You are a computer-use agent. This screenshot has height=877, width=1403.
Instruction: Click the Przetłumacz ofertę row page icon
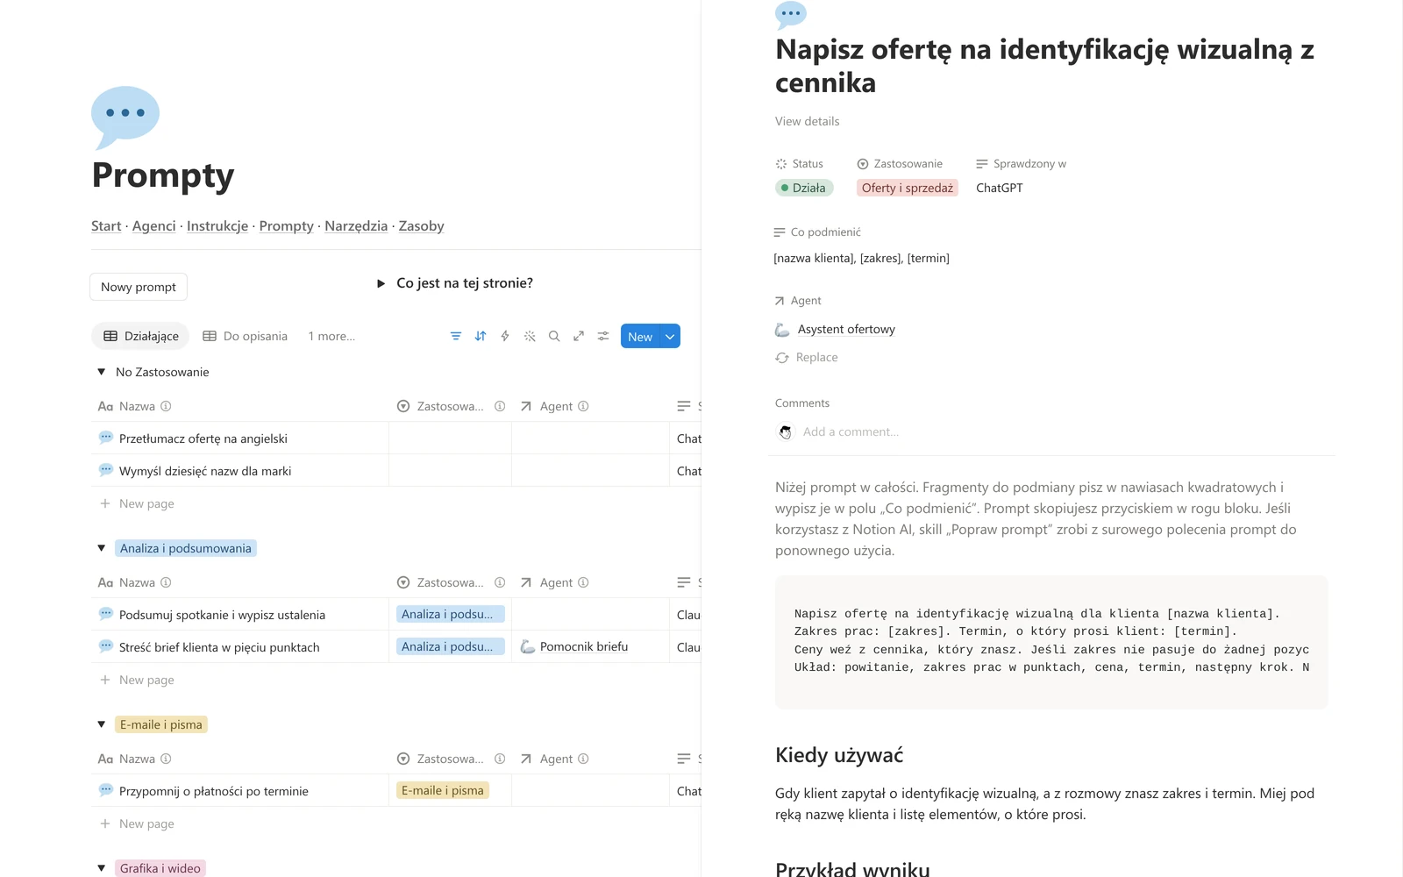pyautogui.click(x=106, y=438)
